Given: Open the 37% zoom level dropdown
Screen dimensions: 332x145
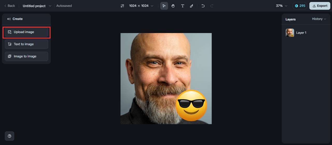Looking at the screenshot, I should (x=282, y=6).
